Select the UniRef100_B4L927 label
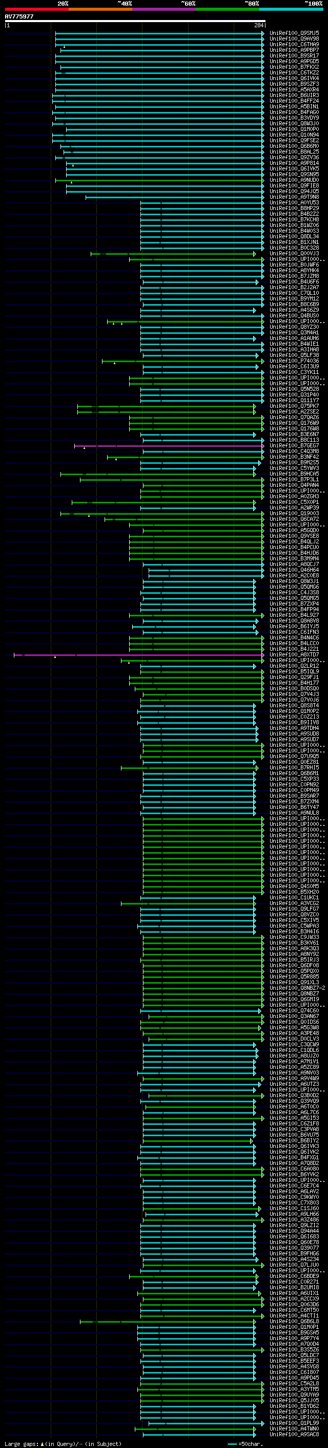The height and width of the screenshot is (1448, 328). pos(294,615)
